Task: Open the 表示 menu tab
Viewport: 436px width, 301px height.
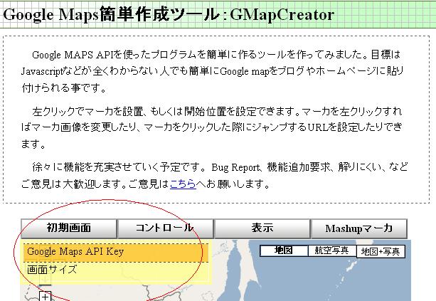Action: [x=262, y=228]
